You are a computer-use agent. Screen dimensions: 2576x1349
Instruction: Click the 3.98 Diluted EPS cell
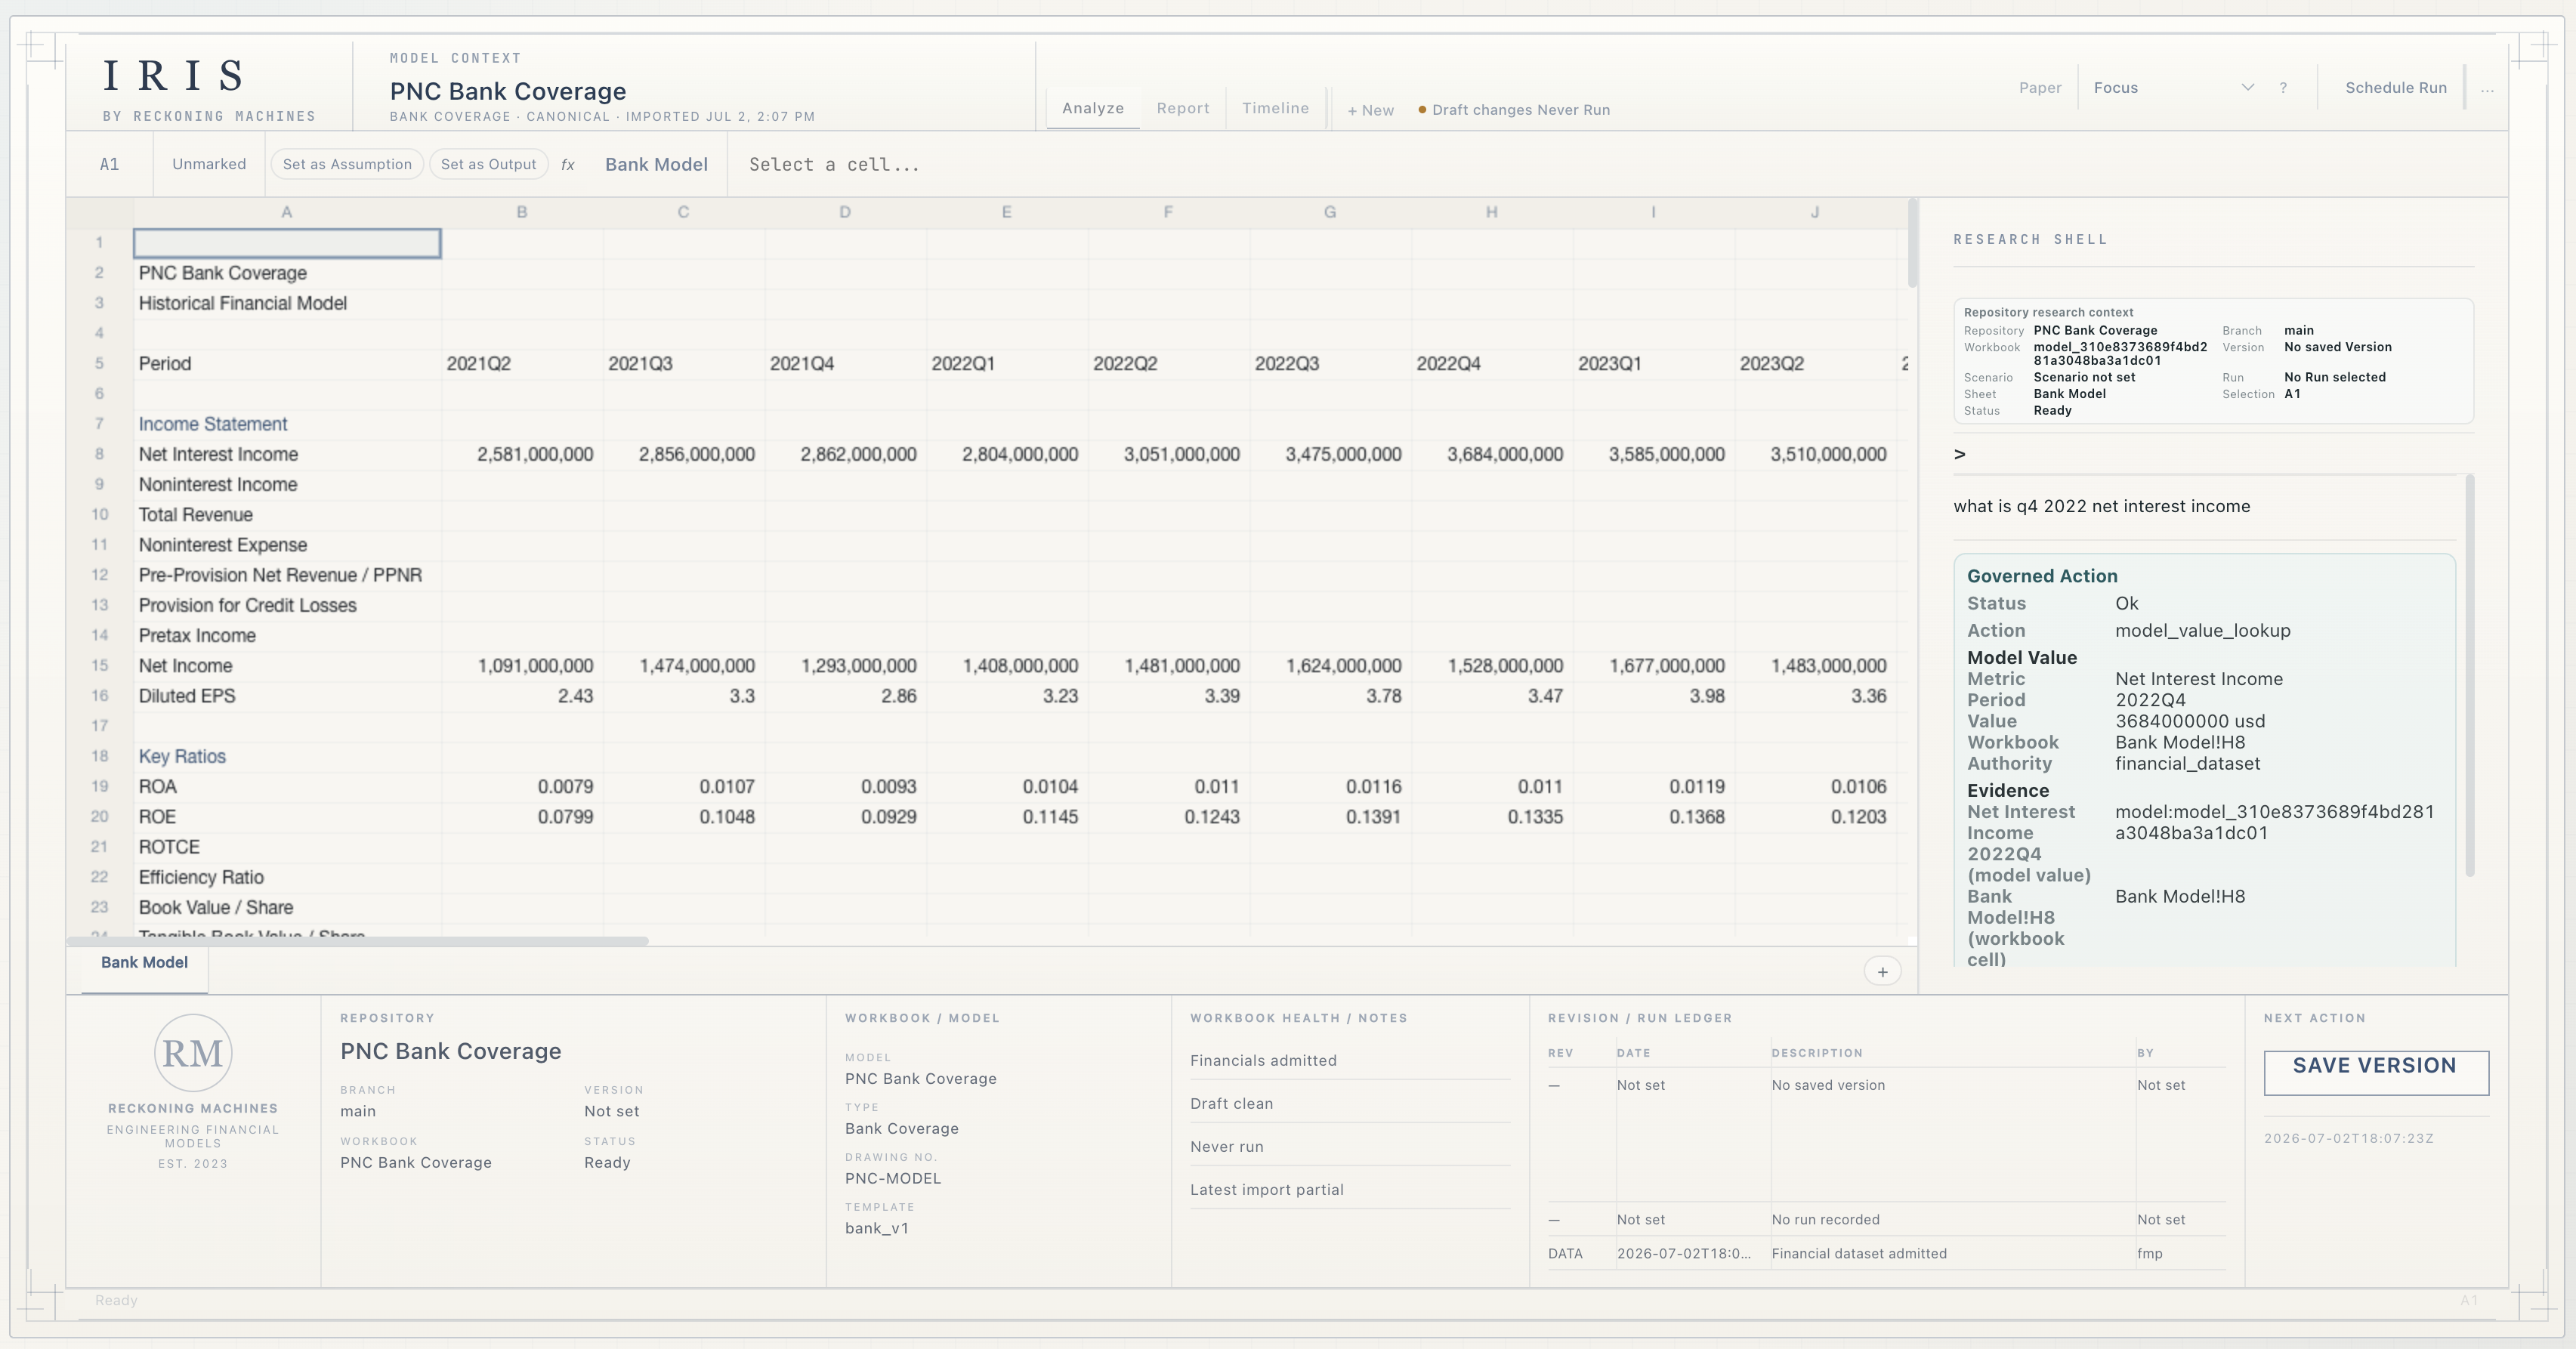click(x=1653, y=696)
